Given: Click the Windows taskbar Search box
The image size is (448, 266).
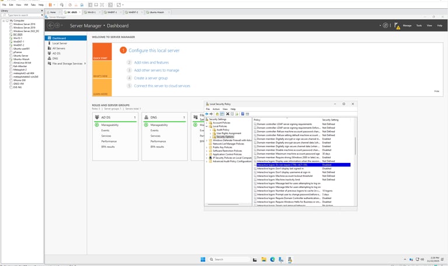Looking at the screenshot, I should coord(229,260).
